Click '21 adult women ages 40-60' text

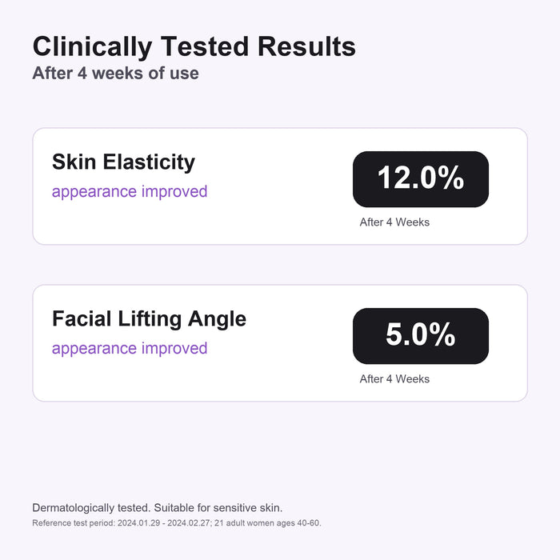pyautogui.click(x=266, y=523)
